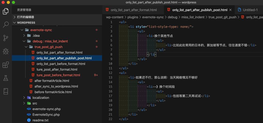This screenshot has width=263, height=123.
Task: Open the Run and Debug view
Action: (6, 51)
